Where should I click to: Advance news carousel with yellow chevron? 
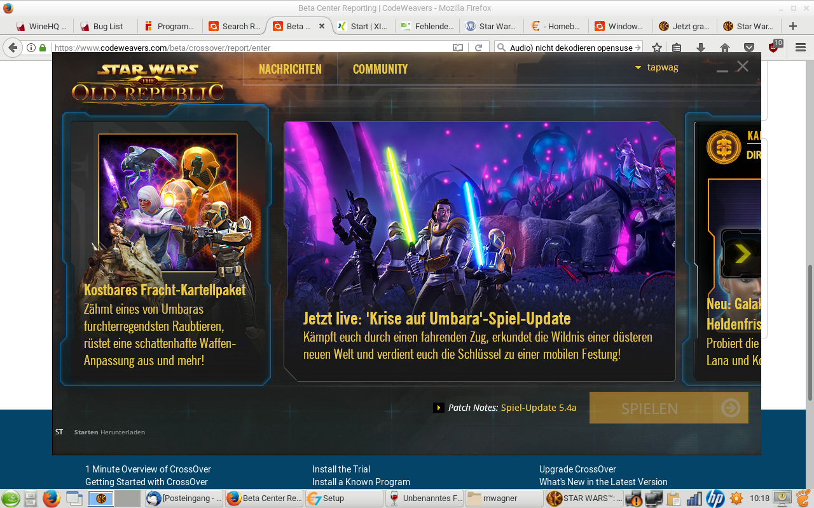click(742, 254)
